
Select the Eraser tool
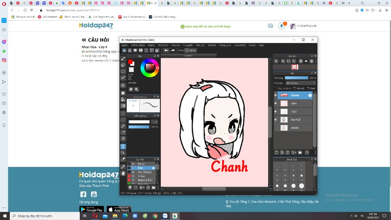pyautogui.click(x=123, y=65)
